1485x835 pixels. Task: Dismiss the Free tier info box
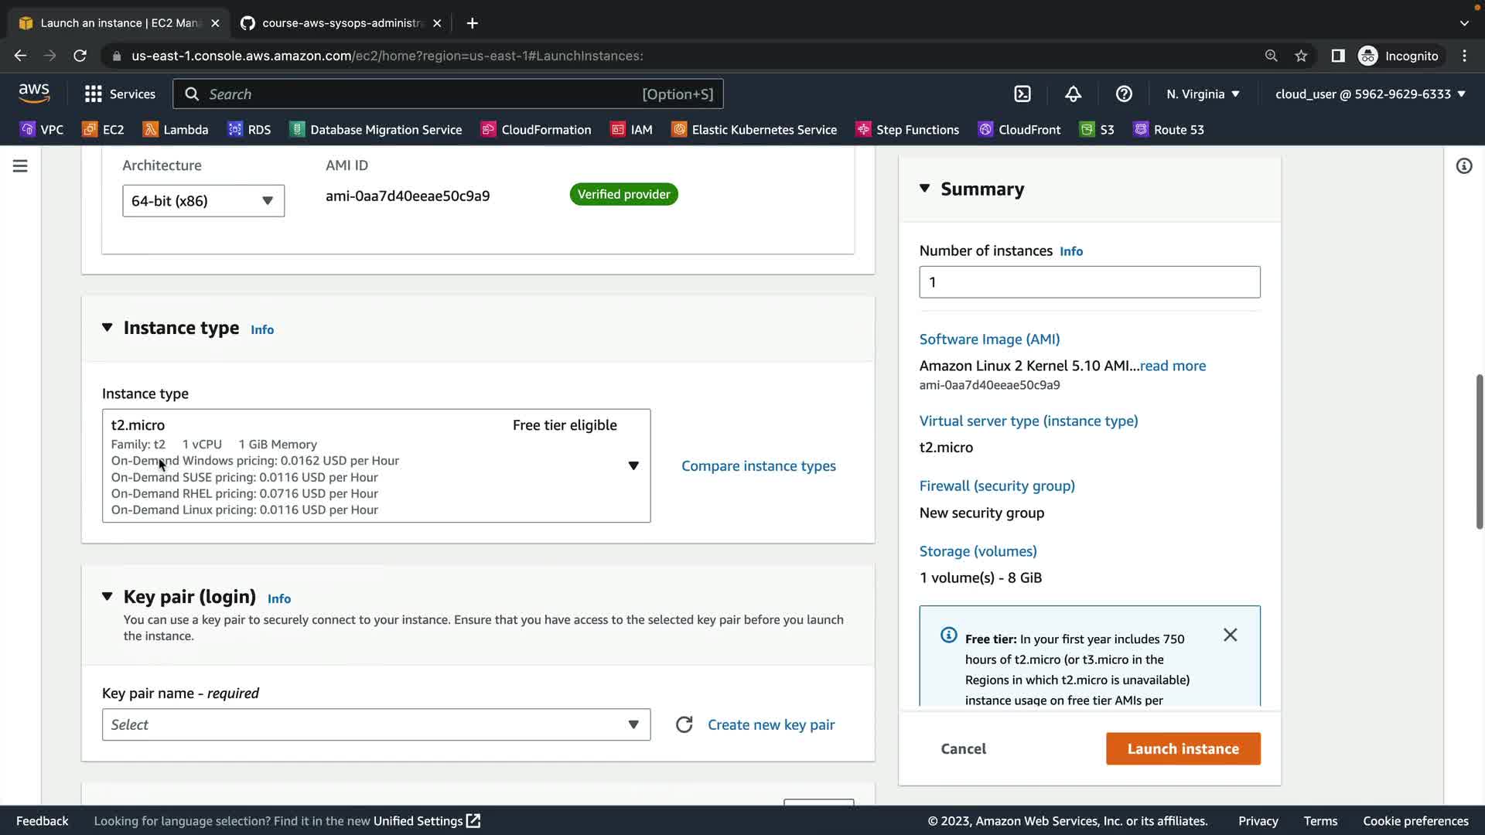[1230, 635]
